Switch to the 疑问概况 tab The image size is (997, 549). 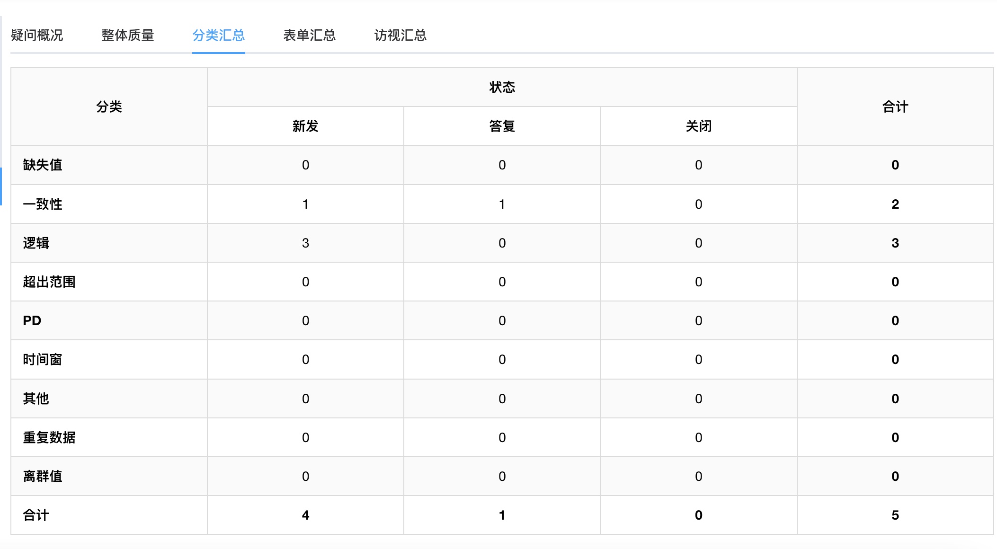37,35
